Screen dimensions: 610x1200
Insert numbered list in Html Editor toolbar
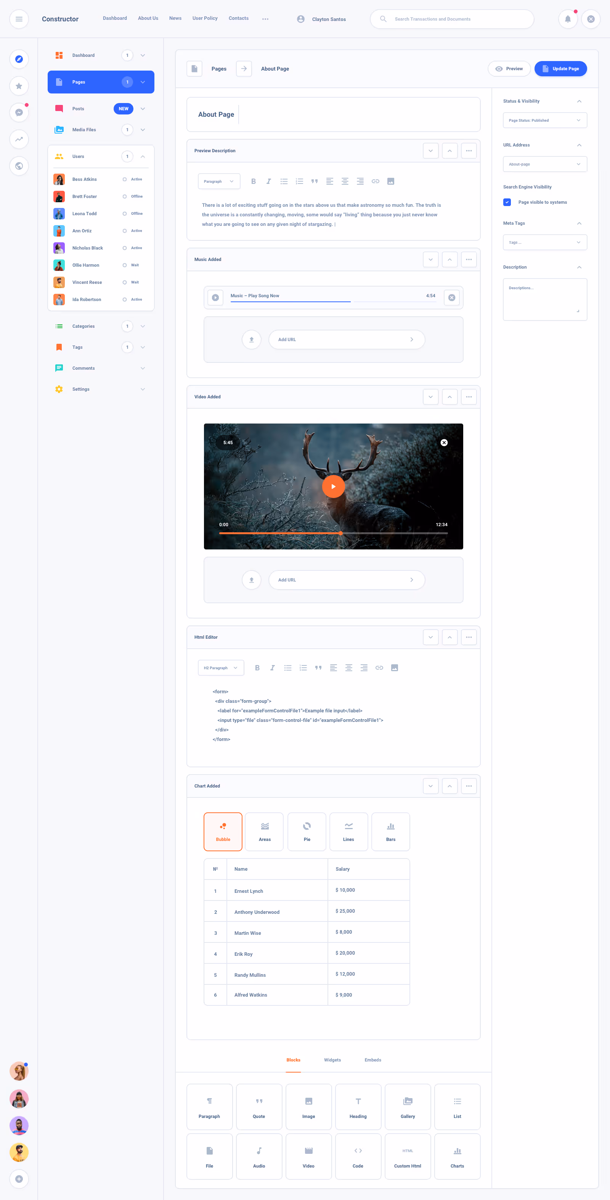[x=303, y=668]
